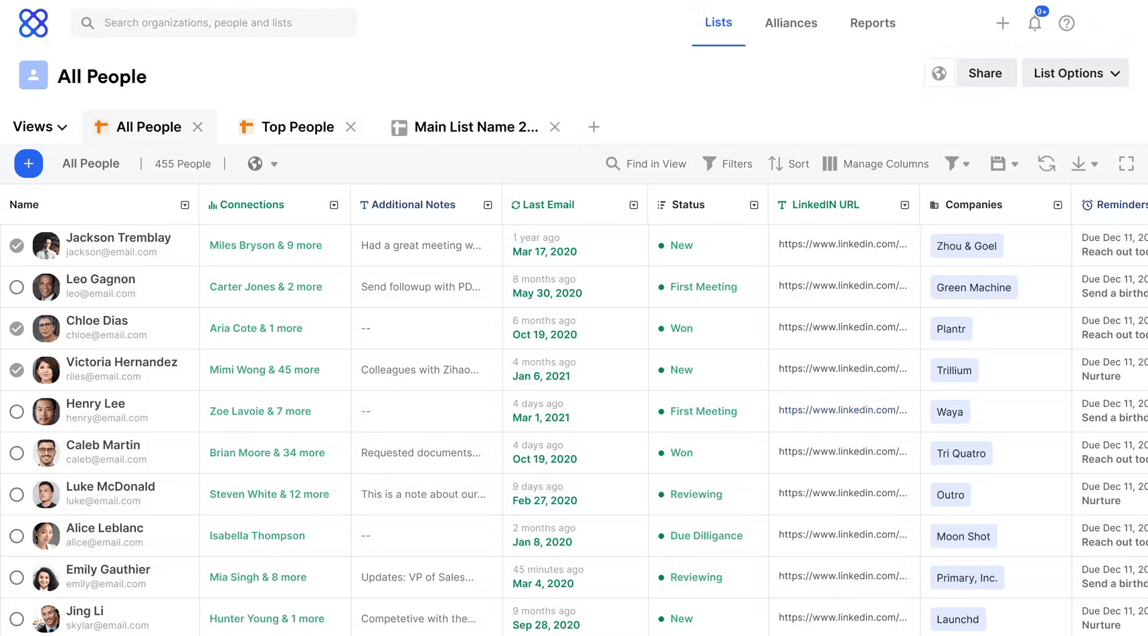Open Manage Columns tool

tap(876, 164)
